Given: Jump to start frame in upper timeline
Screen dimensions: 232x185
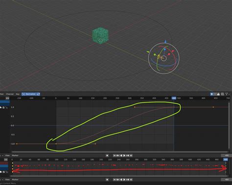Looking at the screenshot, I should click(x=115, y=156).
